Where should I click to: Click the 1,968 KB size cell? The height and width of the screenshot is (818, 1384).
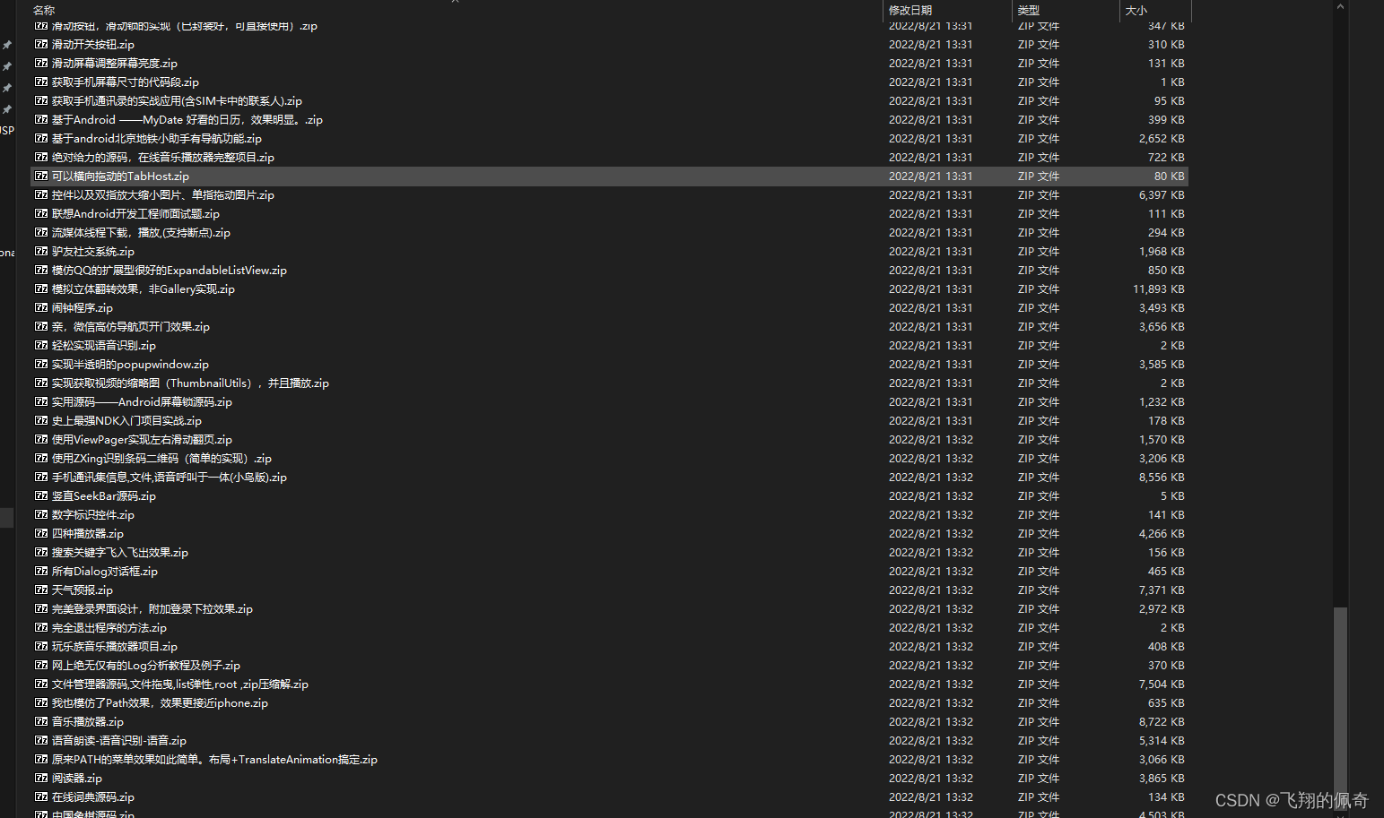pyautogui.click(x=1162, y=251)
